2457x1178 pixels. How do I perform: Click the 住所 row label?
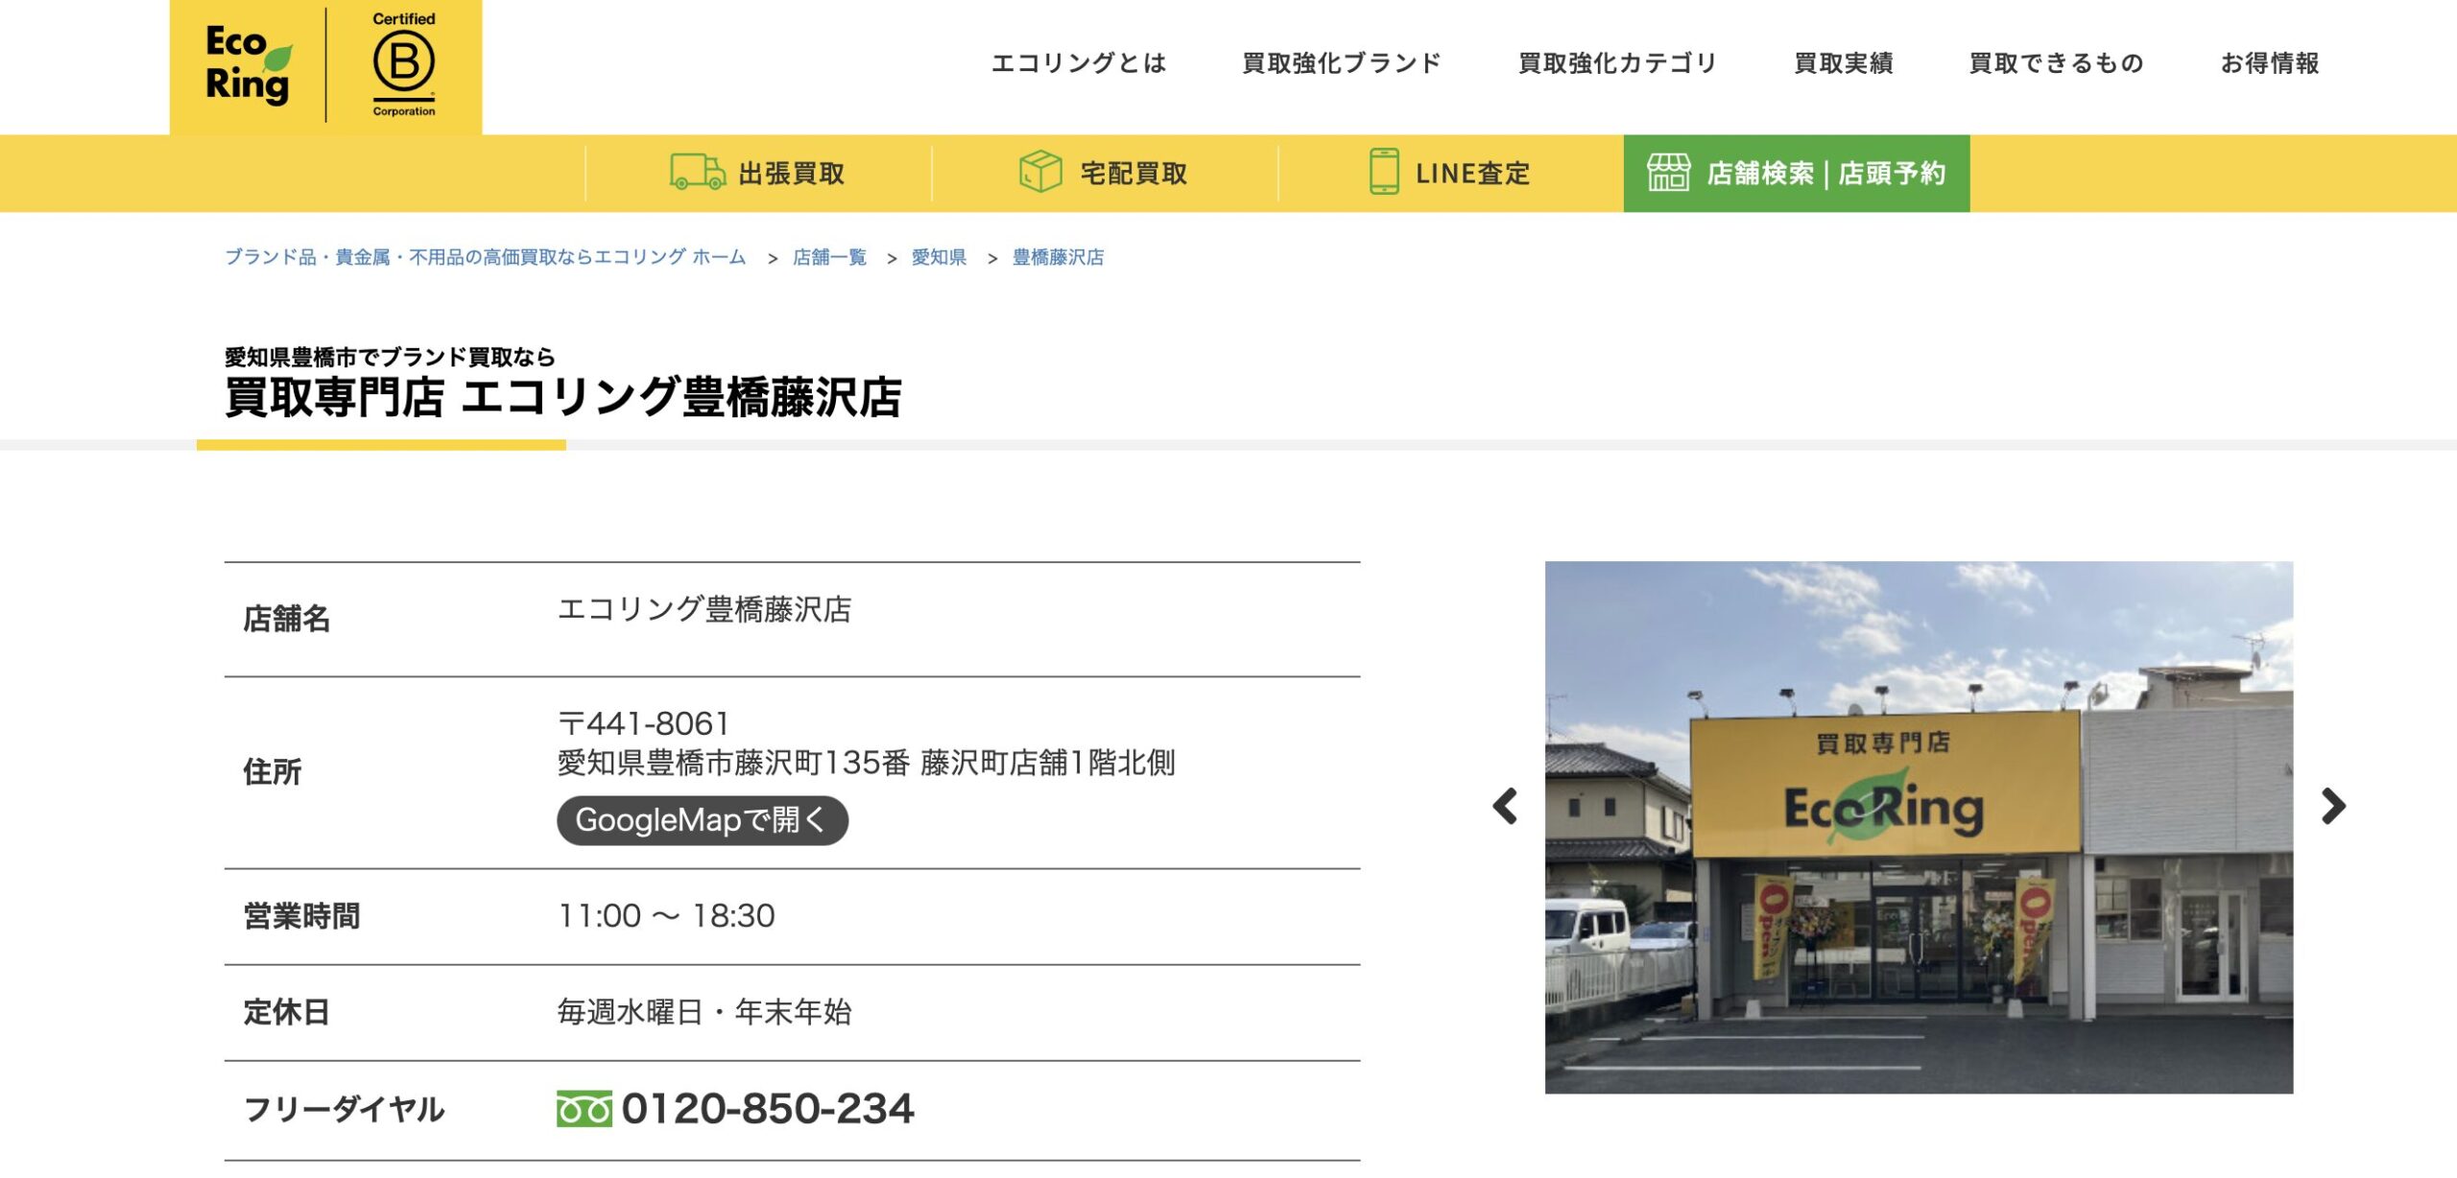point(273,772)
